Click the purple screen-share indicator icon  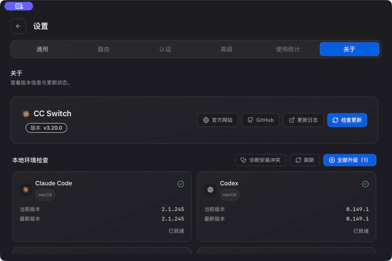19,6
